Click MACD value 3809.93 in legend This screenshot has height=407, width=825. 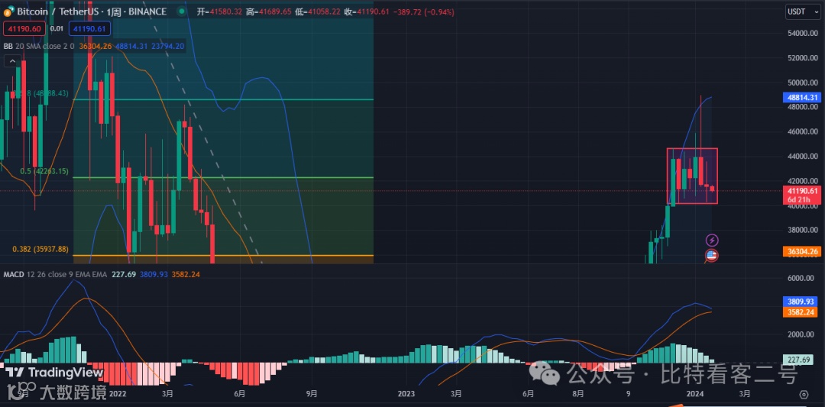point(154,274)
